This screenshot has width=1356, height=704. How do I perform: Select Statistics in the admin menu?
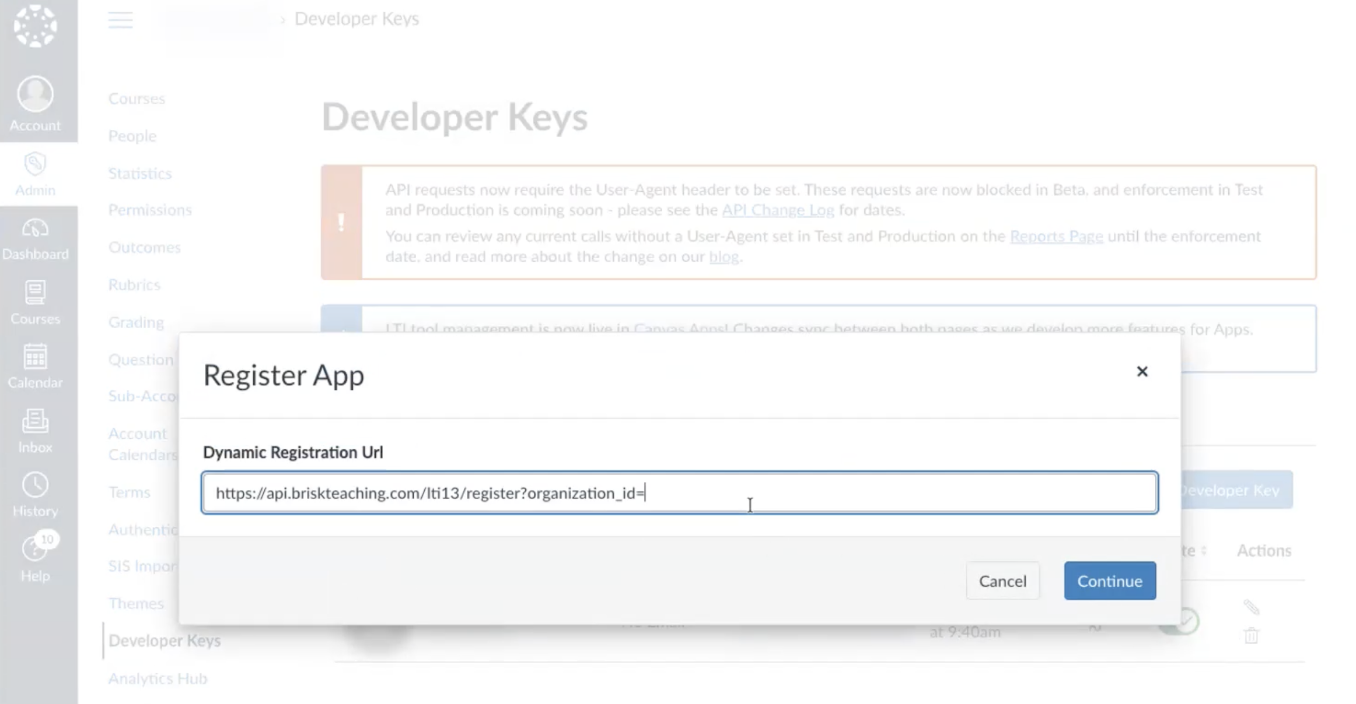[140, 173]
